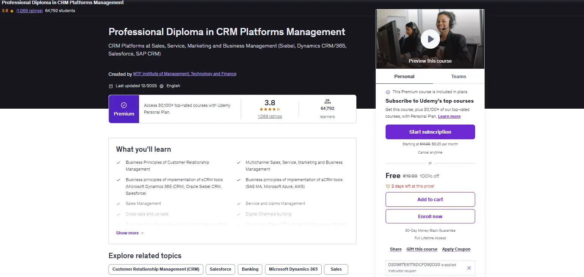Click the 'Cancel anytime' text
This screenshot has width=584, height=277.
[430, 152]
